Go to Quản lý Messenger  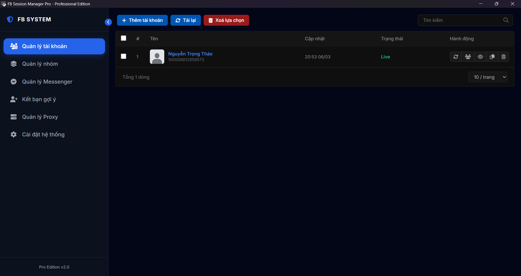54,82
